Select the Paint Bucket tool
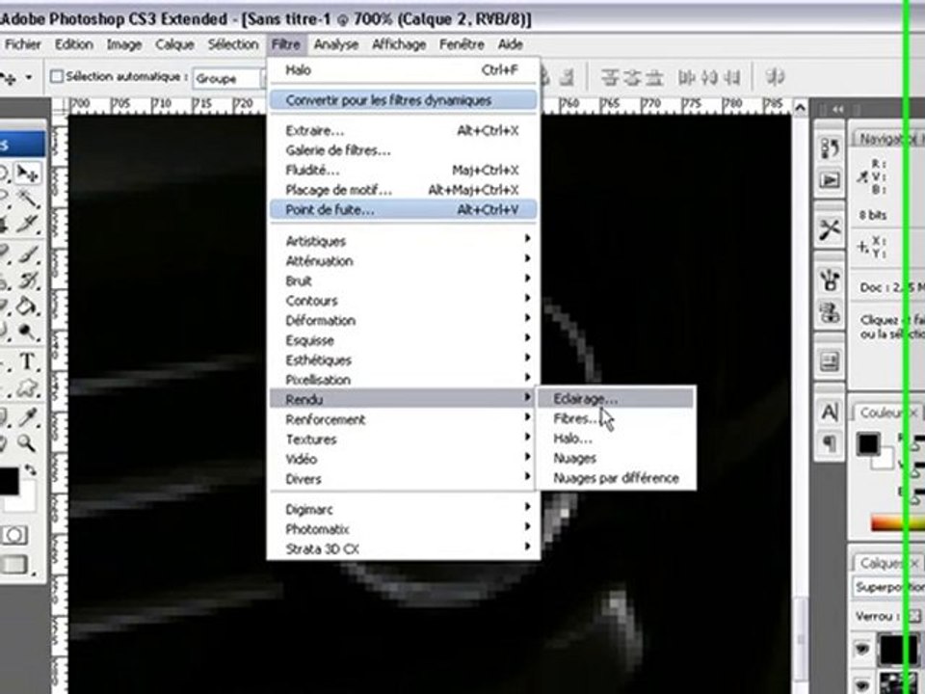The image size is (925, 694). [x=27, y=306]
